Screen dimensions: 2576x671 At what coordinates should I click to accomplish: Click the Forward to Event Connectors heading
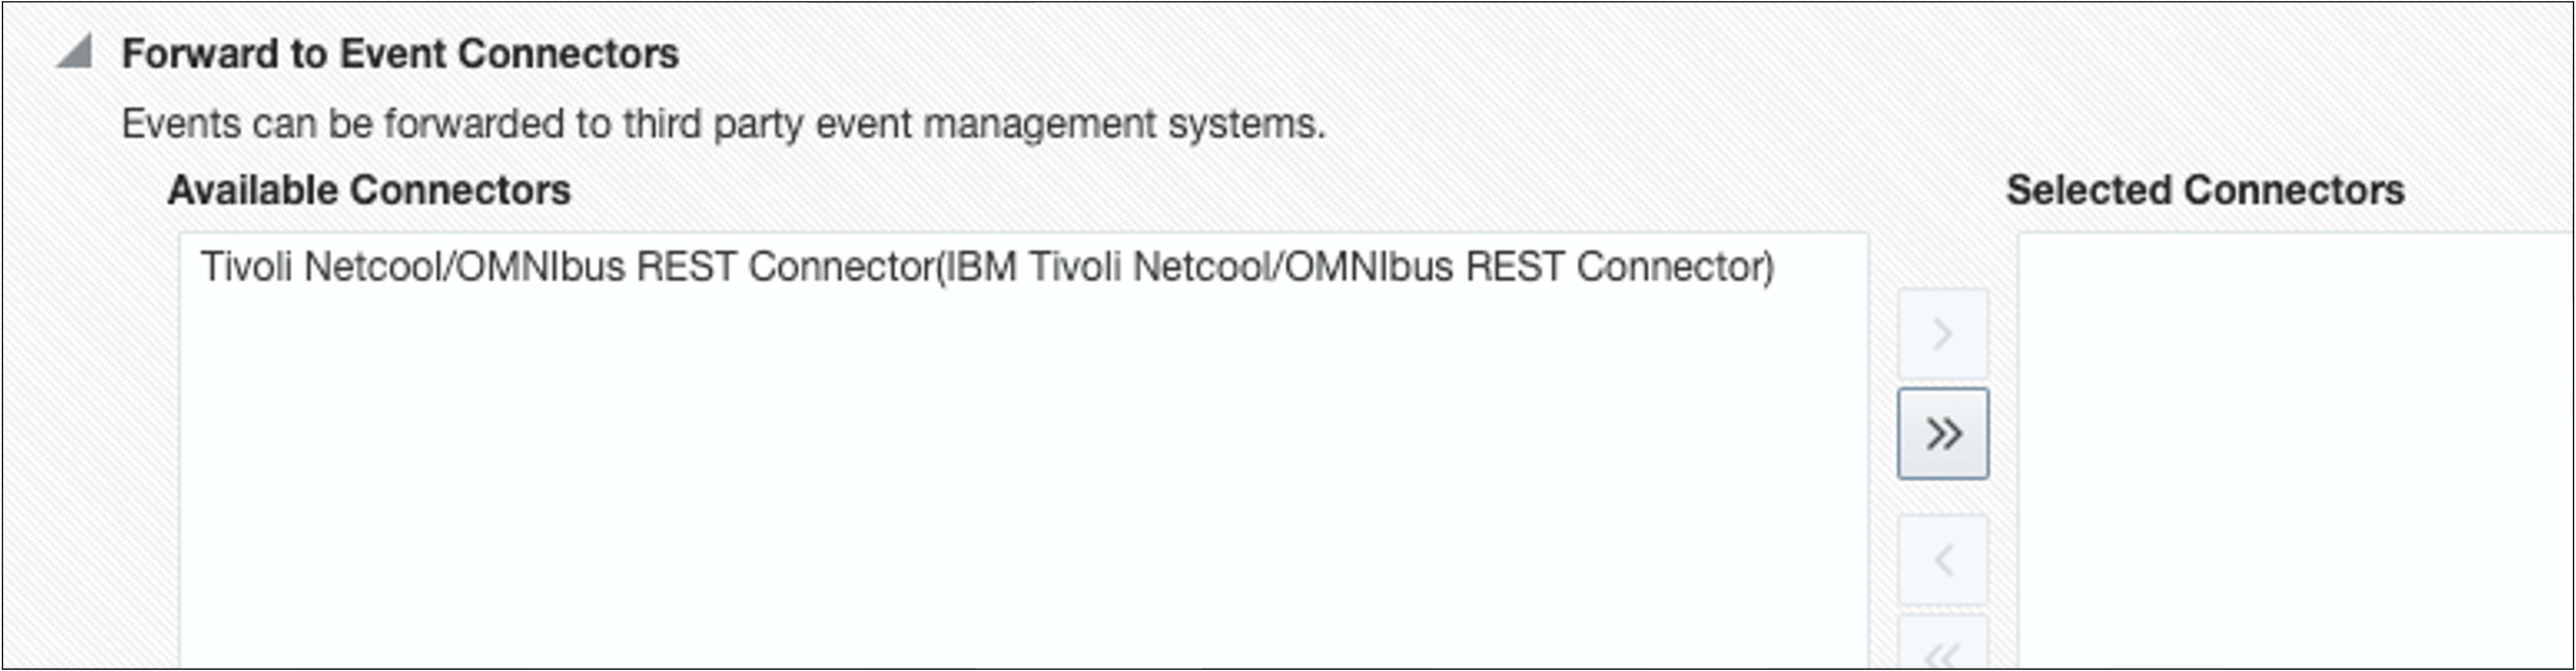pos(400,54)
